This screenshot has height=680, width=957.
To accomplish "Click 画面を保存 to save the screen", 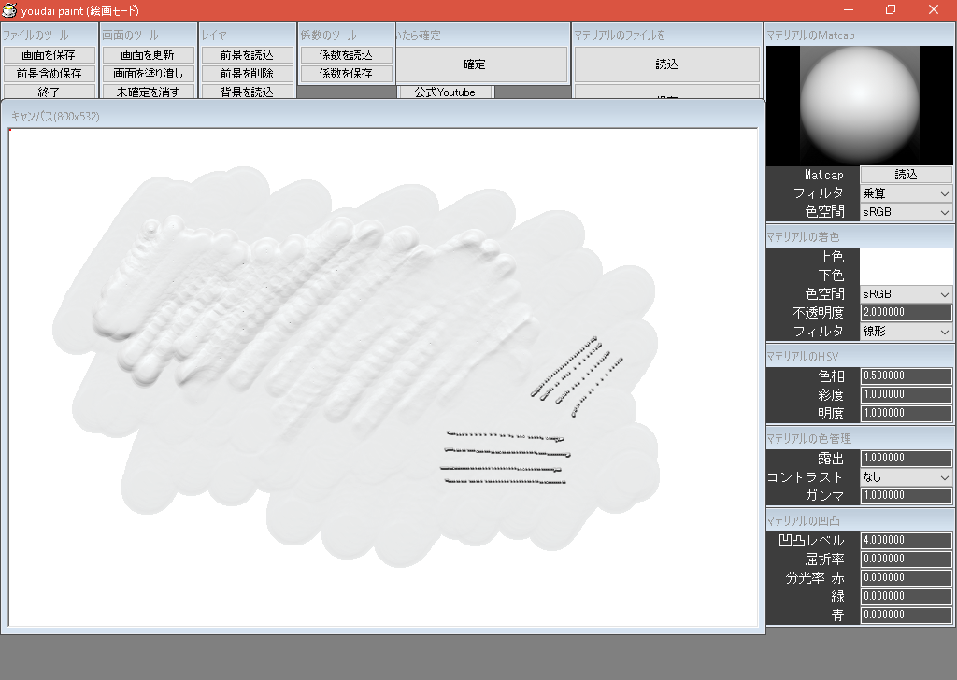I will 51,54.
